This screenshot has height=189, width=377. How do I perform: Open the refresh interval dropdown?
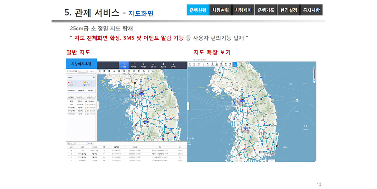pos(82,71)
